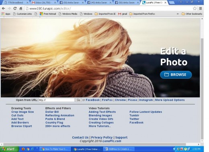Click the vertical page scrollbar
This screenshot has width=209, height=152.
pos(202,89)
